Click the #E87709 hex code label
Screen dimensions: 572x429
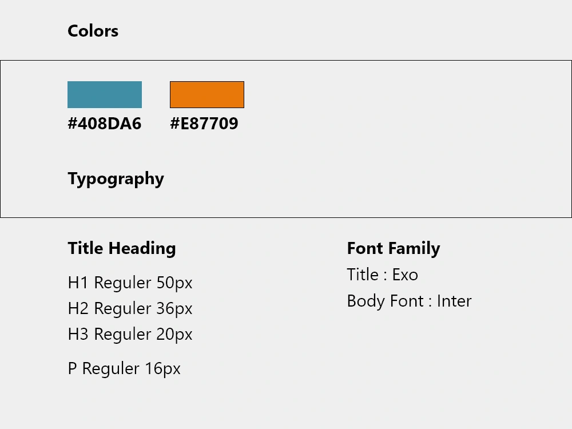pyautogui.click(x=204, y=124)
